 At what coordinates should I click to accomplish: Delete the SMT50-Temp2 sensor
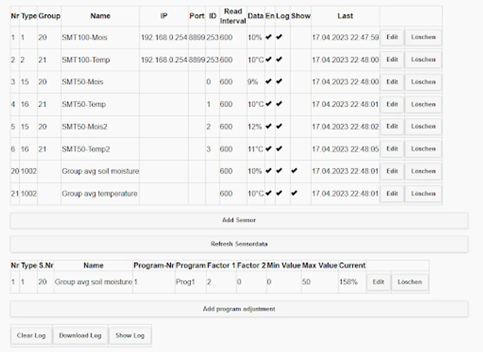(423, 149)
